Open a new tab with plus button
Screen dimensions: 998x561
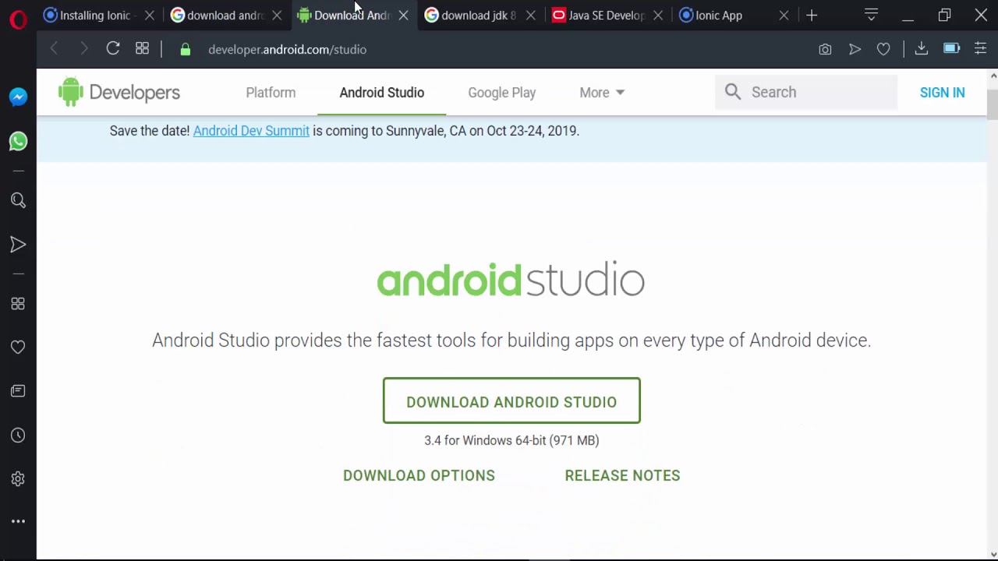[x=812, y=15]
